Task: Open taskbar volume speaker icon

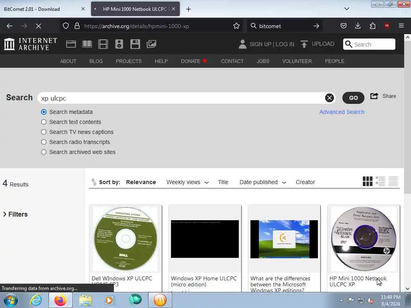Action: click(x=371, y=300)
